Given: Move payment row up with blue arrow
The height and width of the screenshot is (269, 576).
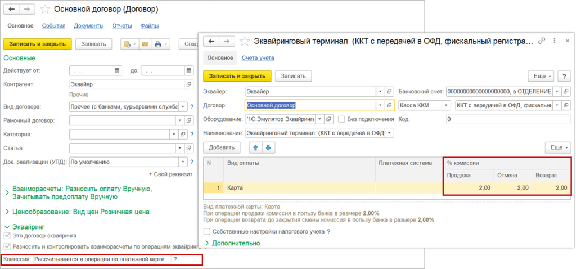Looking at the screenshot, I should point(255,147).
